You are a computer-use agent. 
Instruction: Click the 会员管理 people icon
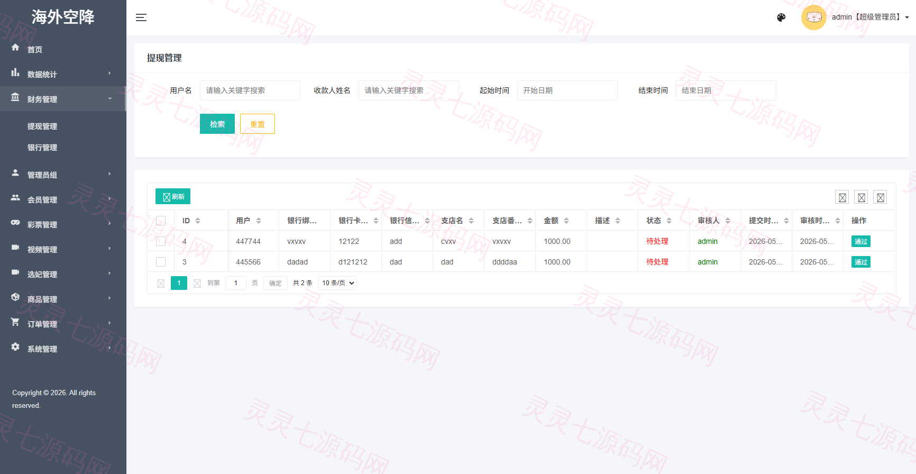coord(15,198)
